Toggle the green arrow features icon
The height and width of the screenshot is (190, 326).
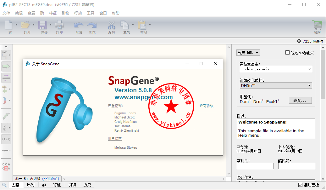click(x=6, y=66)
